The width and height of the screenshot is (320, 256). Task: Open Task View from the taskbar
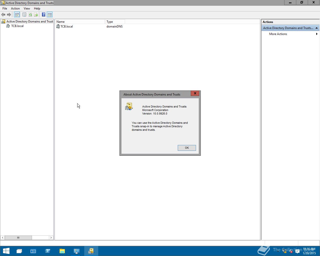tap(19, 251)
